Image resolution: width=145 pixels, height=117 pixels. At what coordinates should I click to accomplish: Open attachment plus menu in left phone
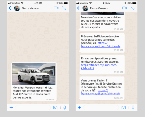(11, 108)
